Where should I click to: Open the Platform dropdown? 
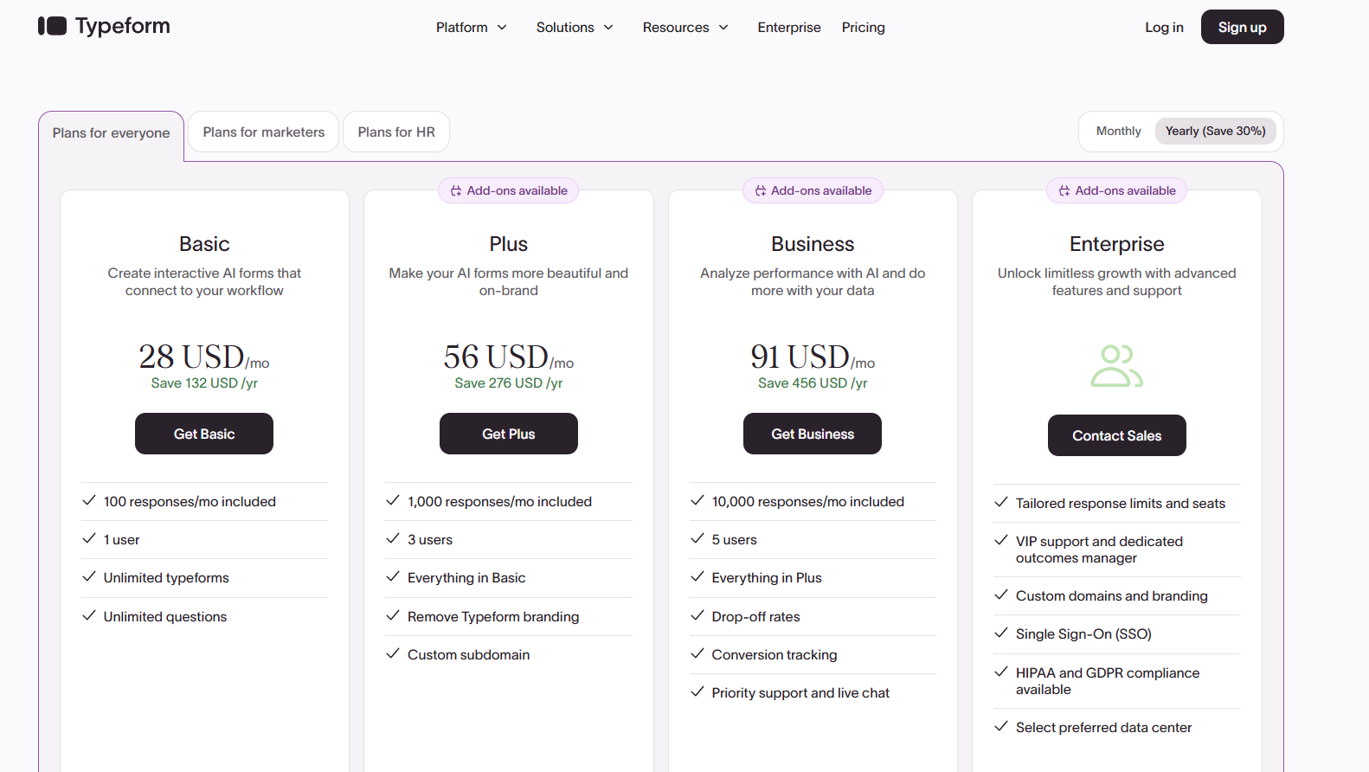point(471,27)
